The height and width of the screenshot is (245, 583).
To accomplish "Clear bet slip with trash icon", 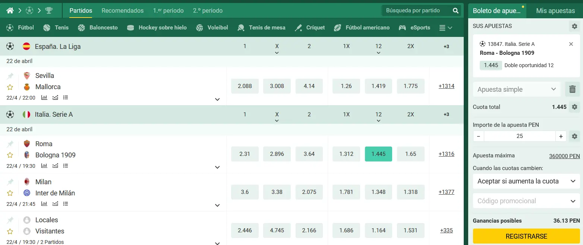I will (x=573, y=89).
